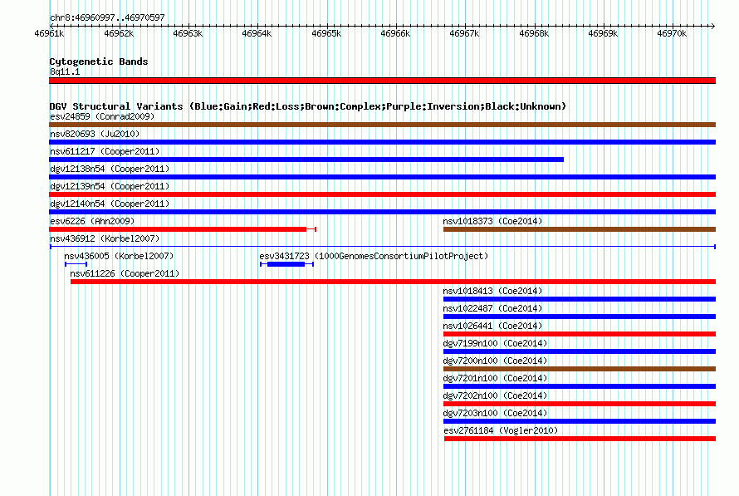Click the 46964k ruler tick label
This screenshot has width=739, height=496.
click(x=257, y=33)
